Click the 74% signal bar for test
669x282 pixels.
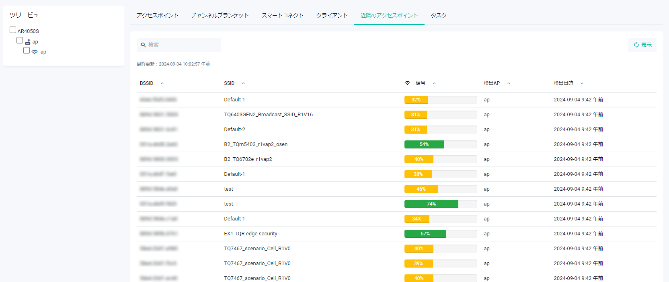(431, 204)
